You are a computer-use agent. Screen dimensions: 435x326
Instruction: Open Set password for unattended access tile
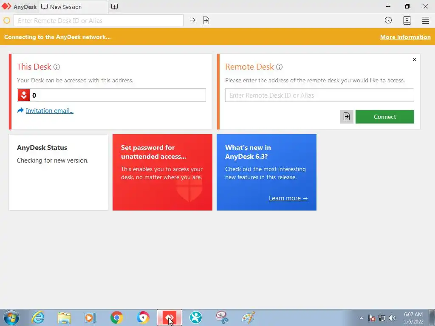click(162, 172)
